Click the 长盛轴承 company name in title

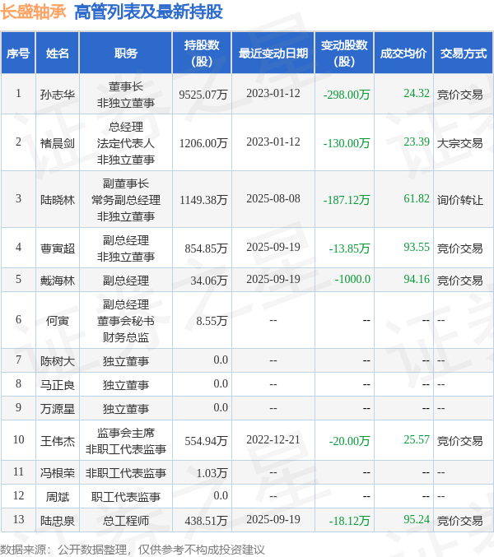[x=34, y=12]
